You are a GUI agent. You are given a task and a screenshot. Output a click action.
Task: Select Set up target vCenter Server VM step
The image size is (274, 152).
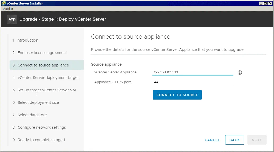[x=46, y=90]
